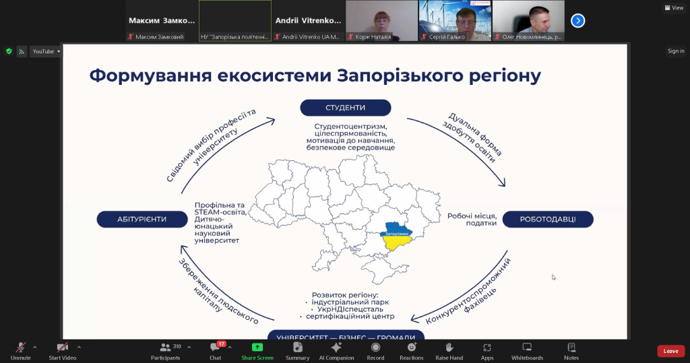Click the green Share Screen button
The height and width of the screenshot is (363, 690).
click(257, 351)
